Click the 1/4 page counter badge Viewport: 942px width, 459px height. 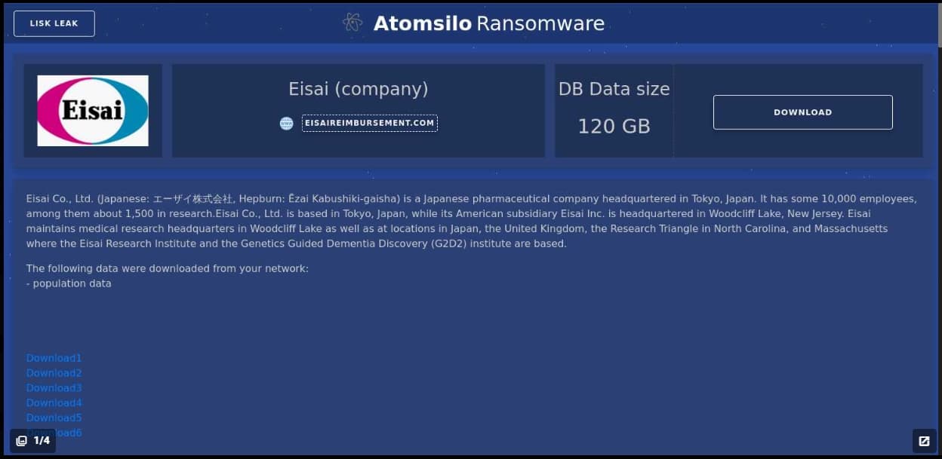pos(33,441)
